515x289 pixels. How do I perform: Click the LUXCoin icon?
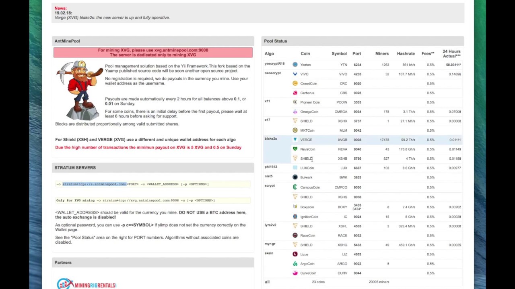point(295,168)
